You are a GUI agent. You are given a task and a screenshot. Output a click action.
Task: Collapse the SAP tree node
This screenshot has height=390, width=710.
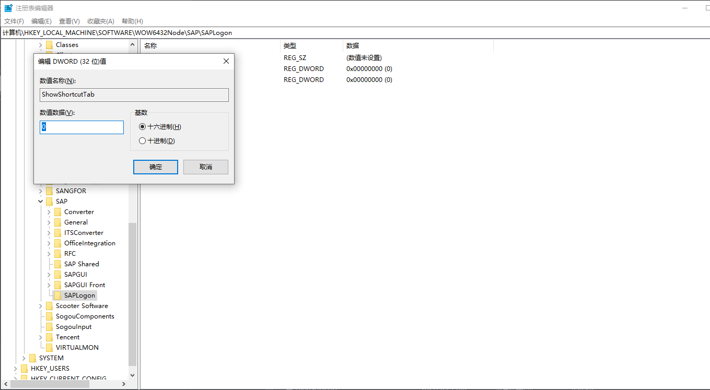[x=40, y=201]
